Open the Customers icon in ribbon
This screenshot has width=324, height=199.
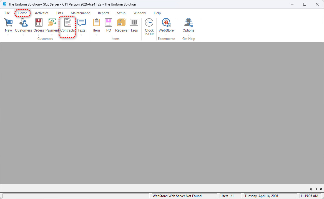(23, 23)
